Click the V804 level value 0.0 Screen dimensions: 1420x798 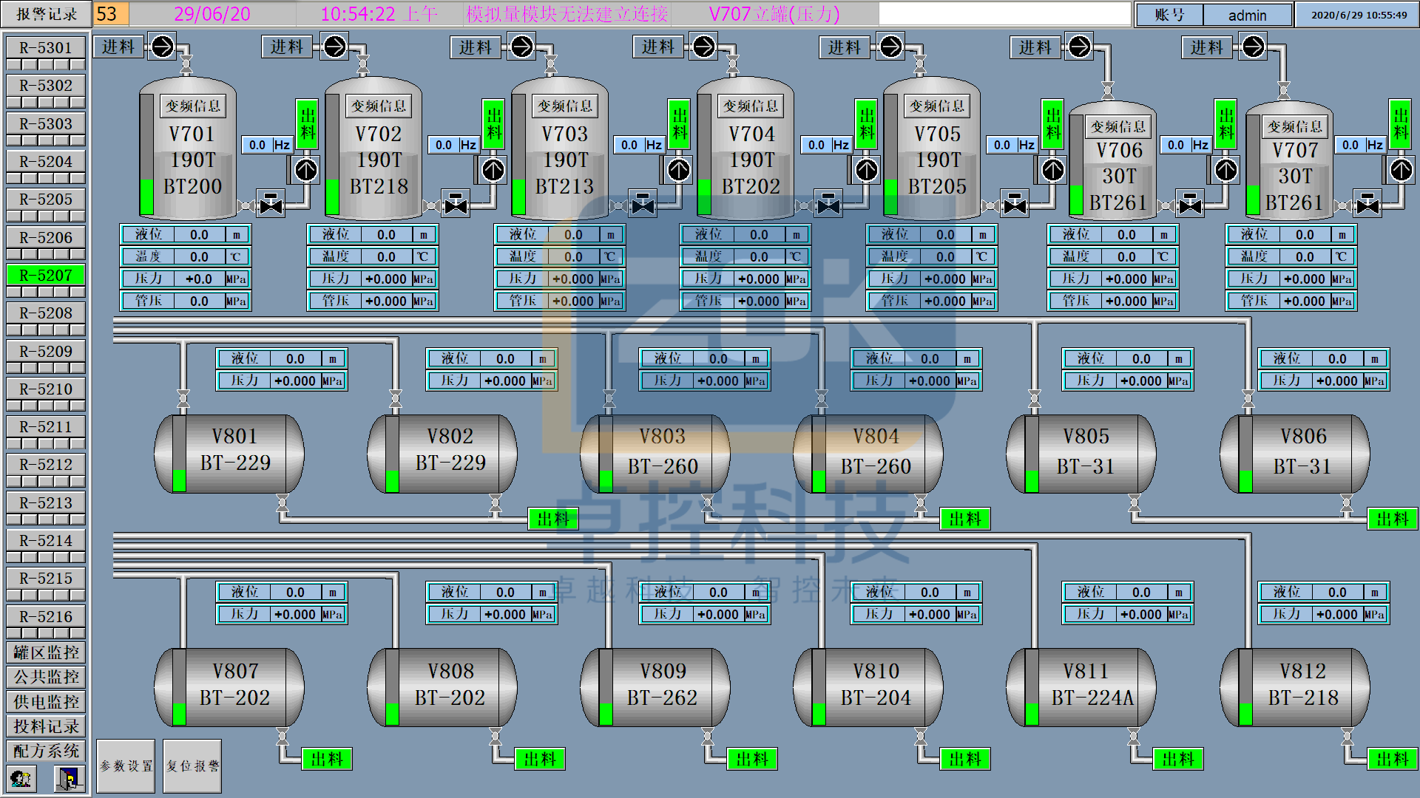[930, 359]
